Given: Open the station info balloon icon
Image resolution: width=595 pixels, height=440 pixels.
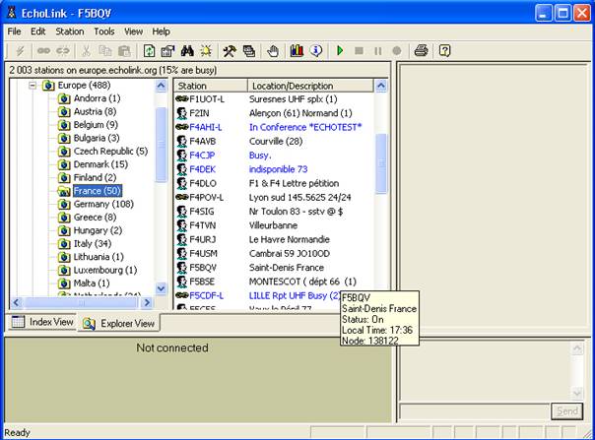Looking at the screenshot, I should [x=315, y=51].
